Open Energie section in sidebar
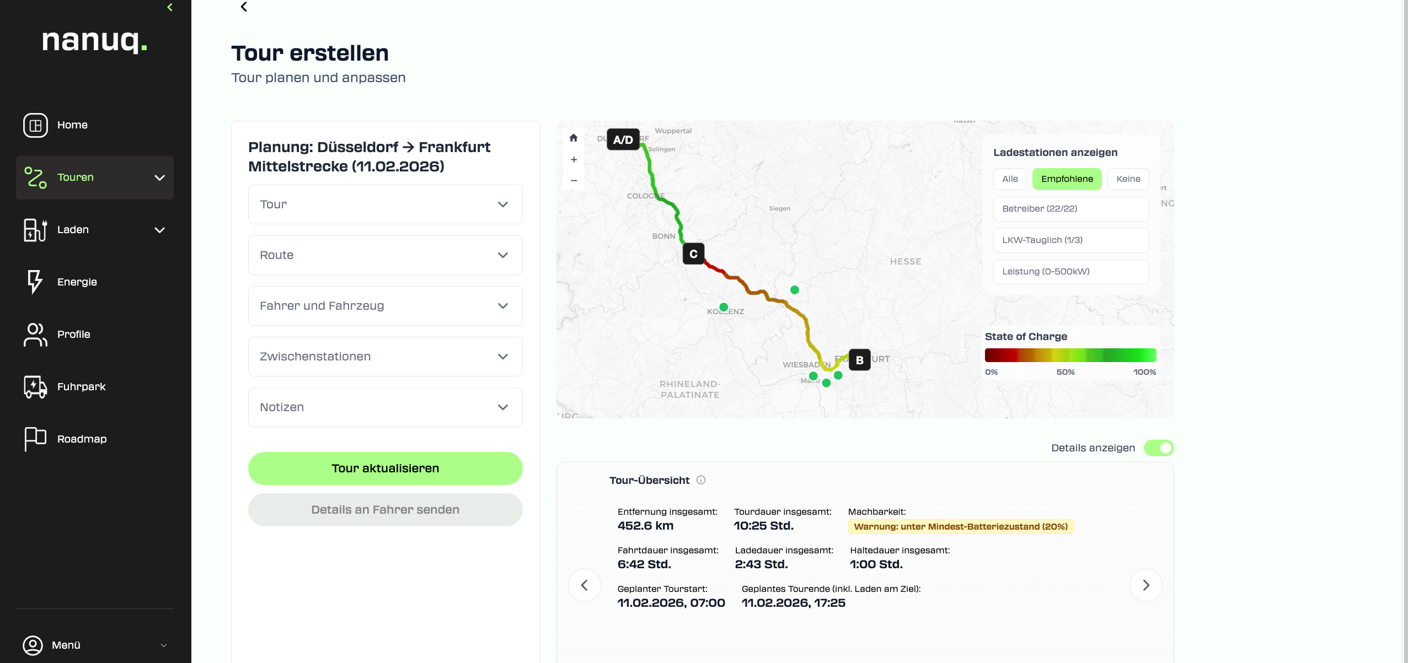1408x663 pixels. coord(77,282)
